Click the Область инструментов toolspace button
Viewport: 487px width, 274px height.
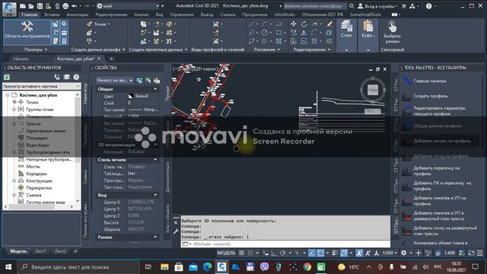point(27,32)
